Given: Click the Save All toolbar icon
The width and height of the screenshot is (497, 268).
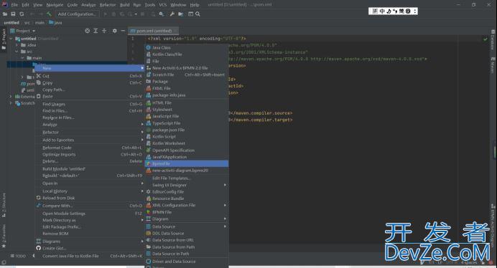Looking at the screenshot, I should pos(13,14).
